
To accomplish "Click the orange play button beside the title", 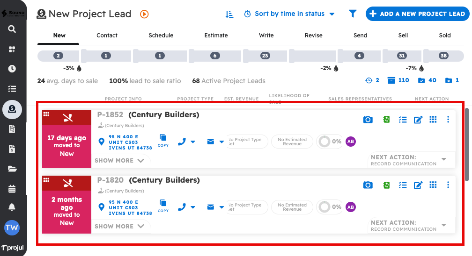I will pos(144,14).
